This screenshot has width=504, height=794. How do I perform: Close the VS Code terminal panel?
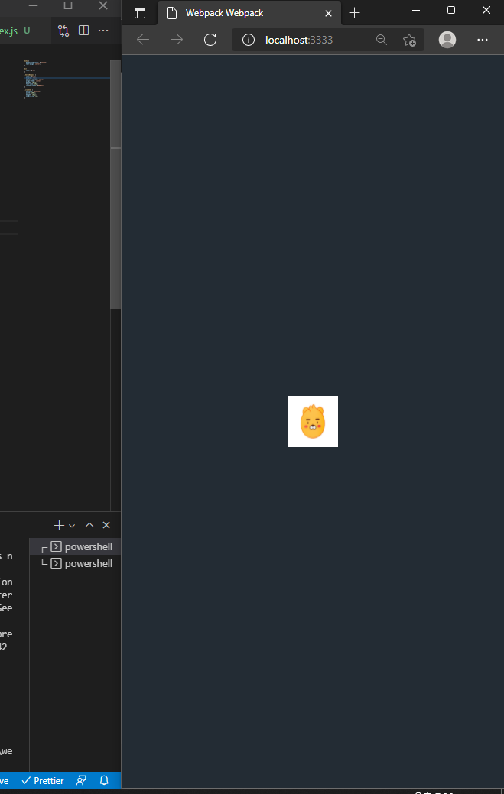(106, 525)
